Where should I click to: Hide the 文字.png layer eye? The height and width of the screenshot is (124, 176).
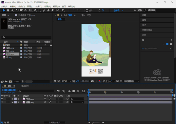(2, 99)
